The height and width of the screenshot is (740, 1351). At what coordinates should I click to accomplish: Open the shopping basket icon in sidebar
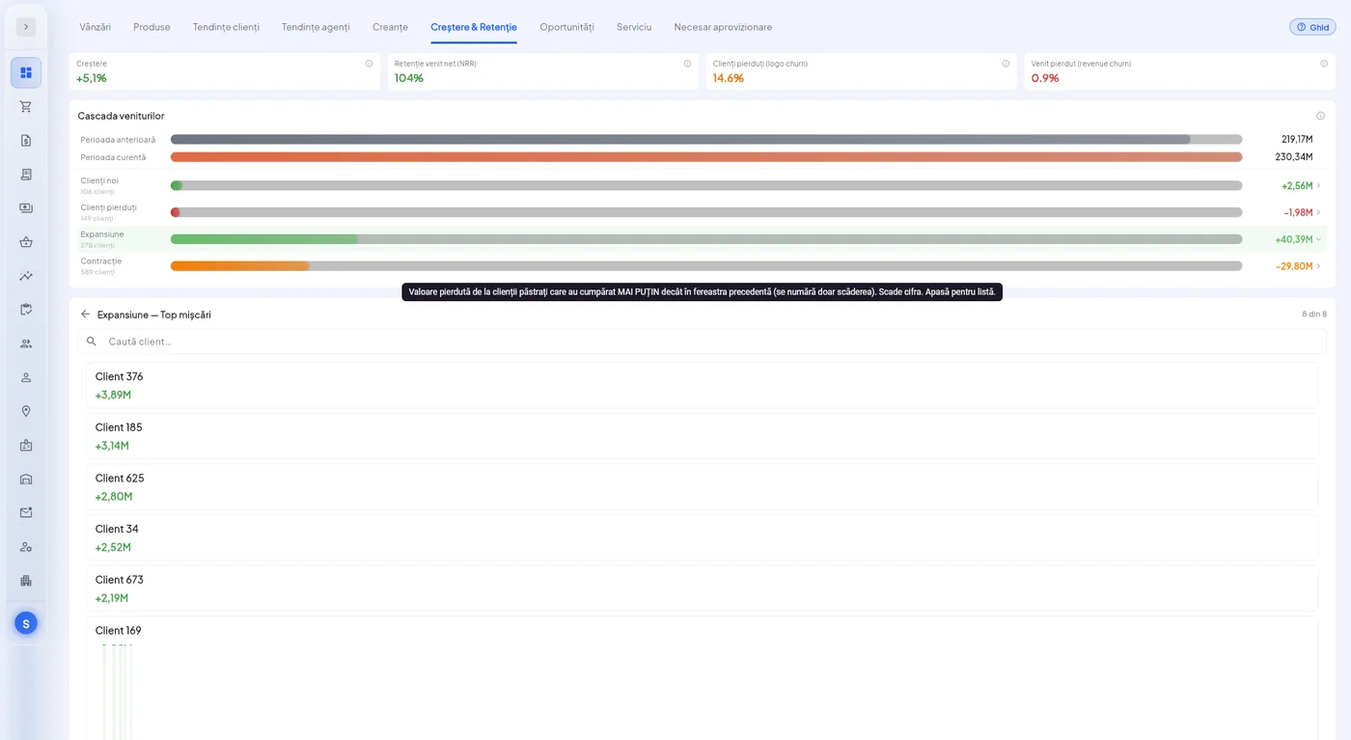pyautogui.click(x=26, y=242)
